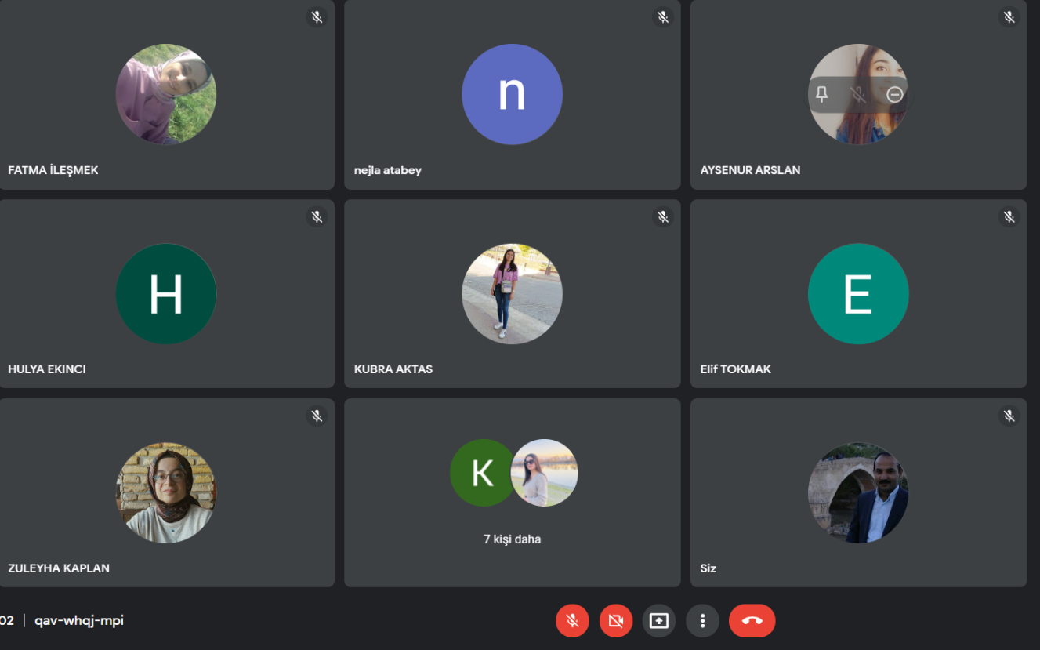Screen dimensions: 1040x650
Task: Click the muted mic icon on HULYA EKINCI's tile
Action: [x=317, y=217]
